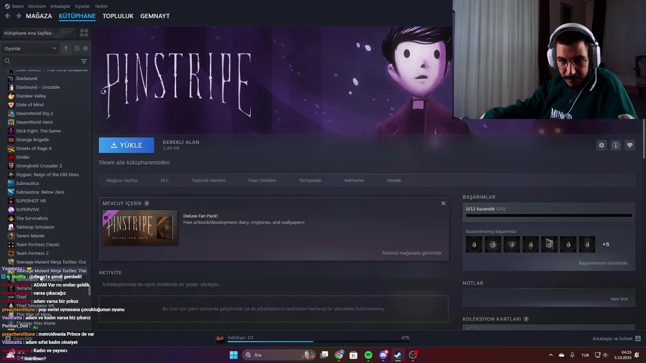Open Oyunlar category dropdown
The image size is (646, 363).
click(31, 48)
